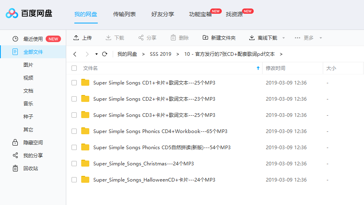Image resolution: width=364 pixels, height=205 pixels.
Task: Click the share icon for 我的分享
Action: point(15,155)
